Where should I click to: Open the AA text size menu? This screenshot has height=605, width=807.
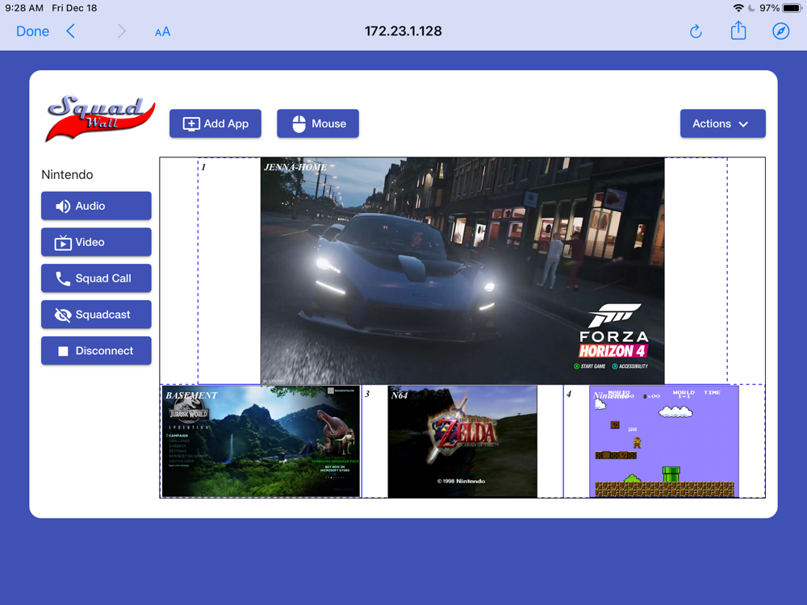[163, 32]
